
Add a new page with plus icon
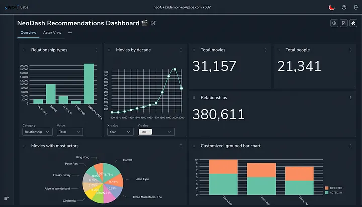pyautogui.click(x=70, y=33)
